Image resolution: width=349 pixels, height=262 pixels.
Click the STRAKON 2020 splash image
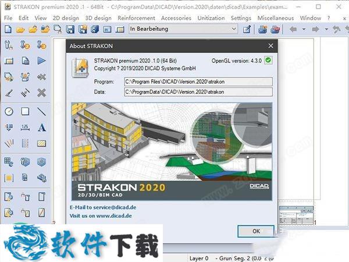pos(172,151)
